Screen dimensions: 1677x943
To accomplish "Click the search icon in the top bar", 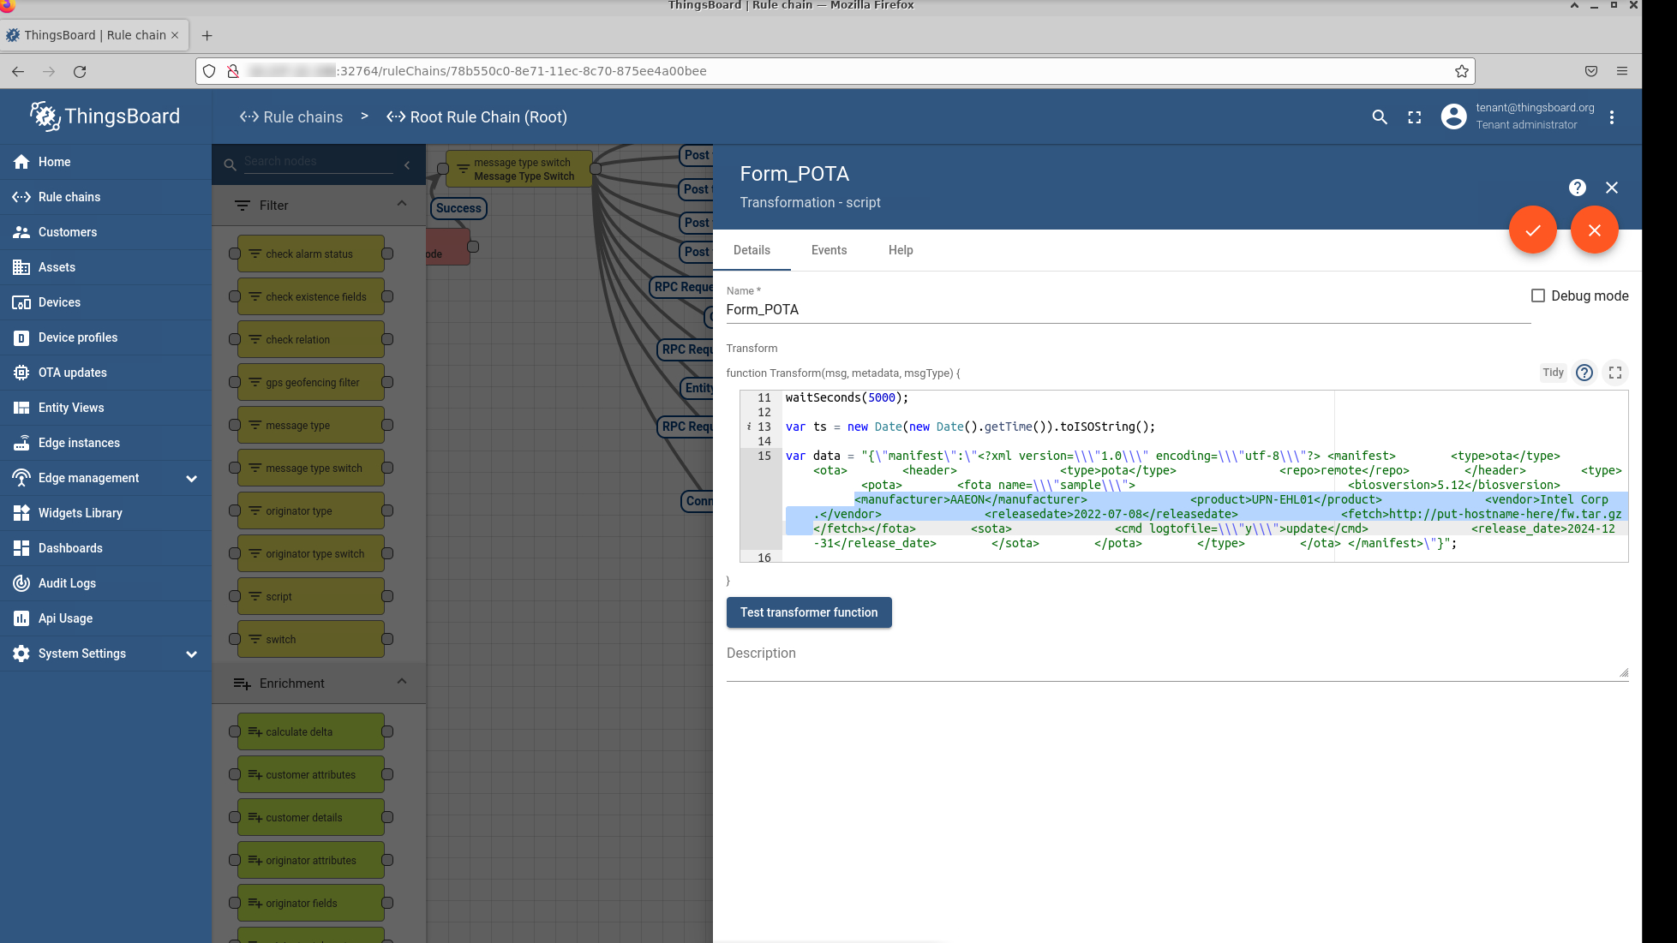I will point(1380,117).
